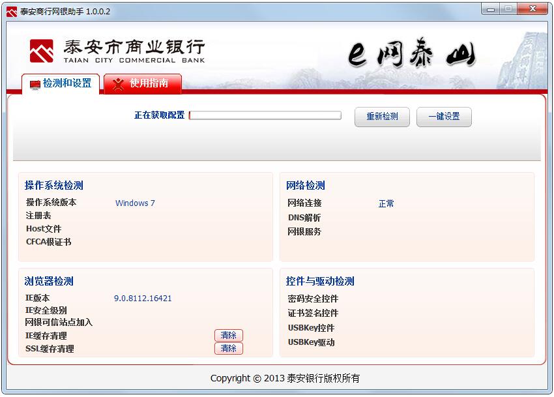Click the 网络检测 section heading
Screen dimensions: 554x397
[x=306, y=185]
